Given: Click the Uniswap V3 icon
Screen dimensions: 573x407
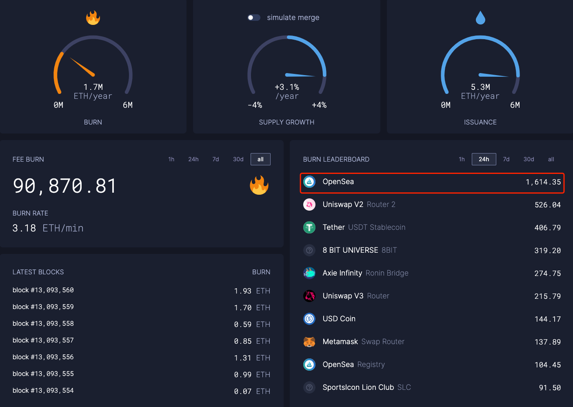Looking at the screenshot, I should coord(309,296).
